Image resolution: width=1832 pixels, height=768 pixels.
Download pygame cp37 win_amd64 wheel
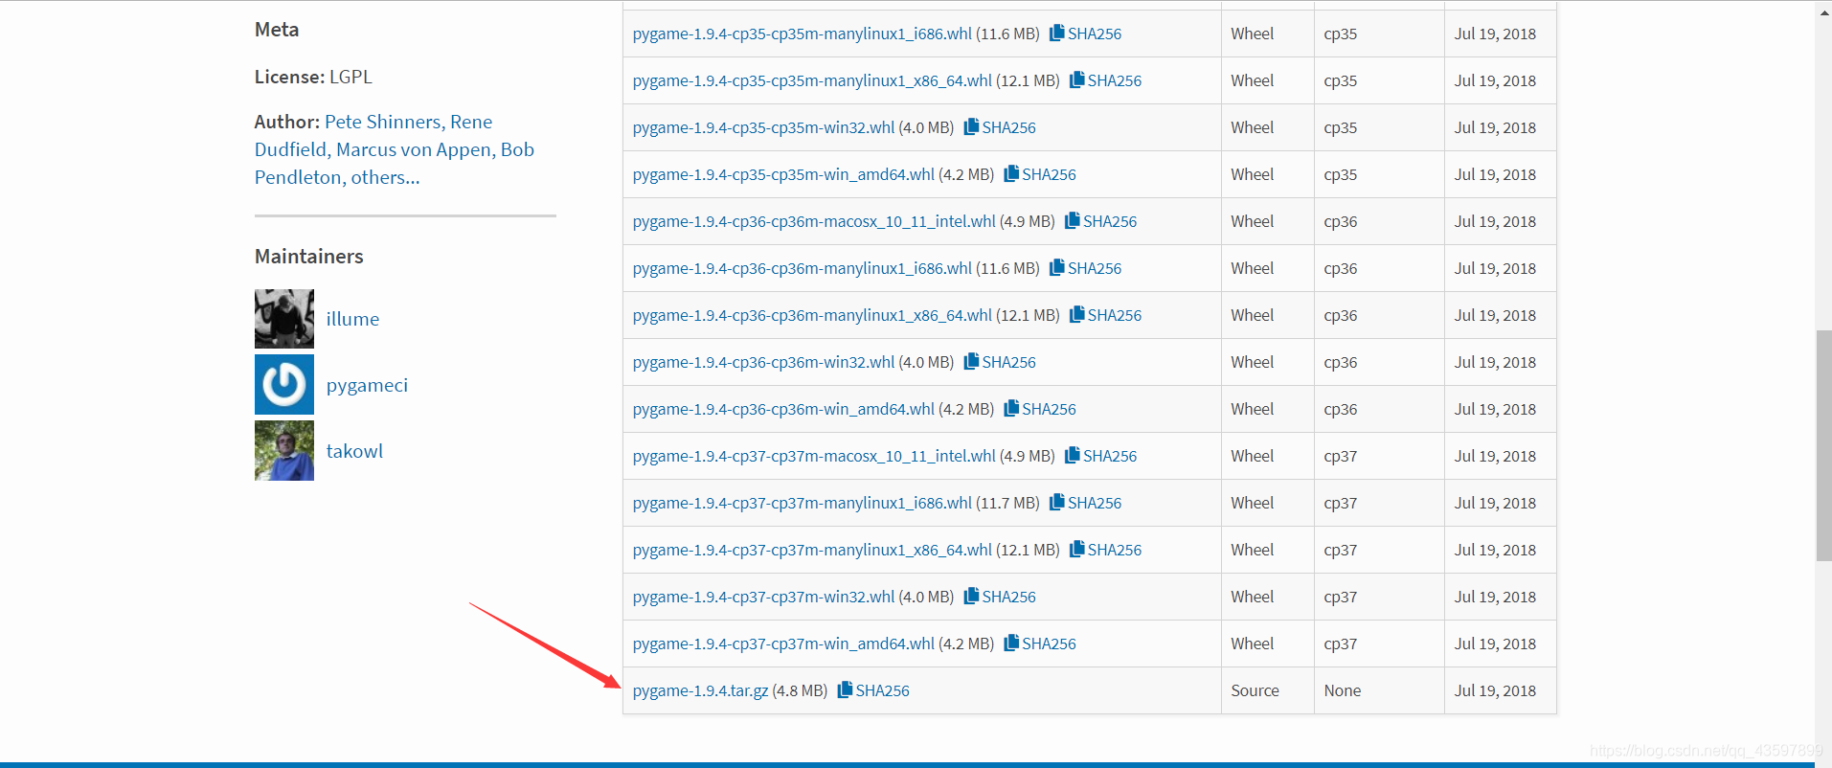coord(783,644)
